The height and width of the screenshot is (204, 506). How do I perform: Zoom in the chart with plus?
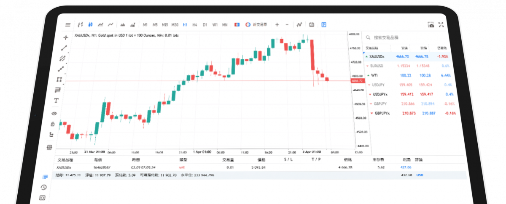tap(277, 25)
